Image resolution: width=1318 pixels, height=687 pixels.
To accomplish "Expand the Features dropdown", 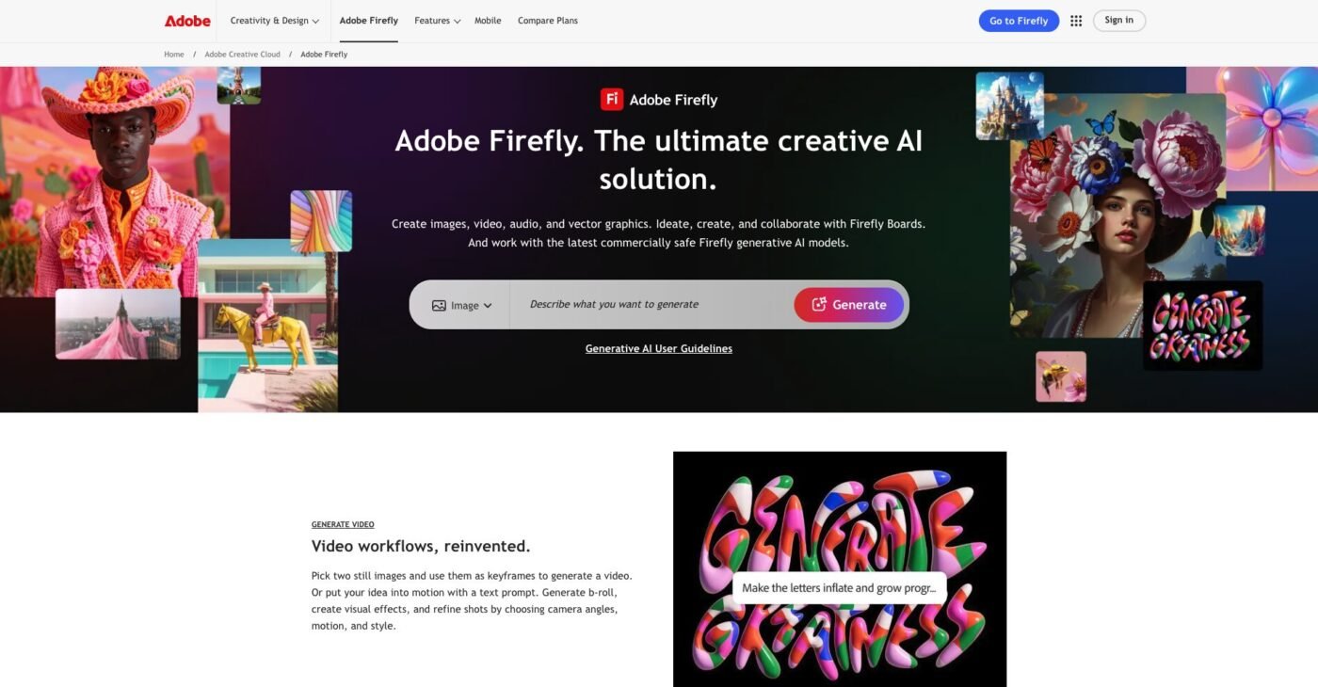I will [x=438, y=21].
